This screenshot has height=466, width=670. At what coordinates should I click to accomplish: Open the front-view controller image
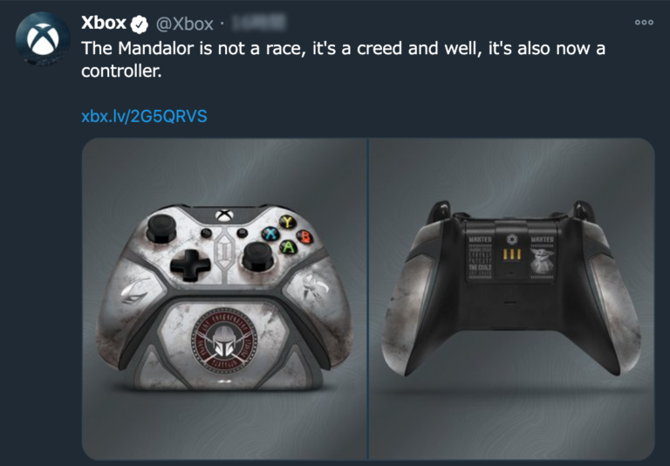(x=225, y=298)
